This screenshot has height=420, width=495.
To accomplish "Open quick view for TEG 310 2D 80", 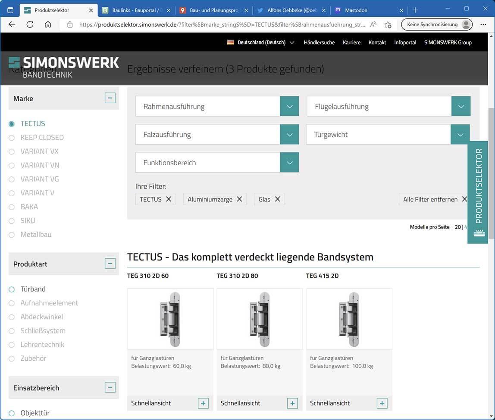I will point(292,403).
